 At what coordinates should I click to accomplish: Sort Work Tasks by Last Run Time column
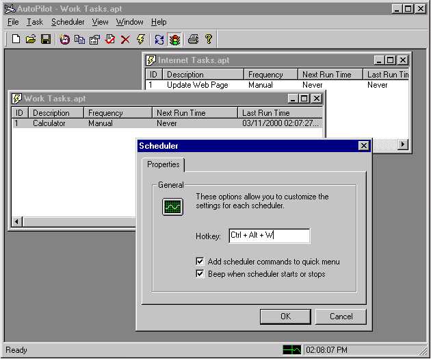tap(280, 113)
